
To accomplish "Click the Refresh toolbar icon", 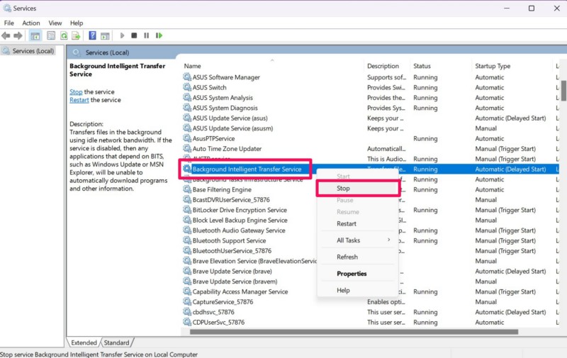I will click(x=64, y=35).
